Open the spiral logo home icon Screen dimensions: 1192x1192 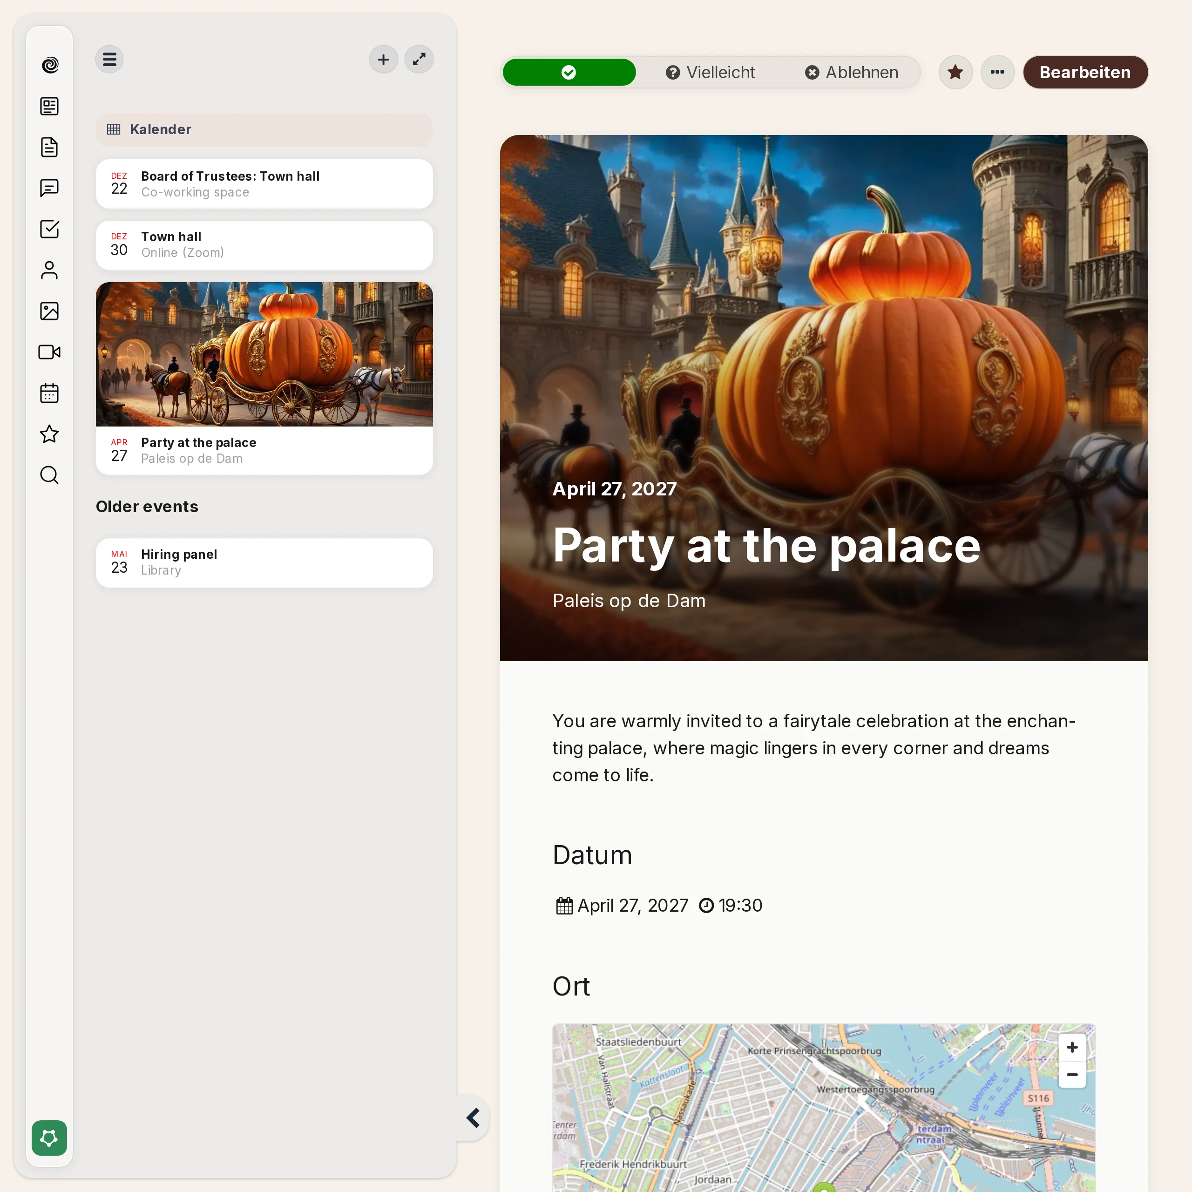pos(49,65)
